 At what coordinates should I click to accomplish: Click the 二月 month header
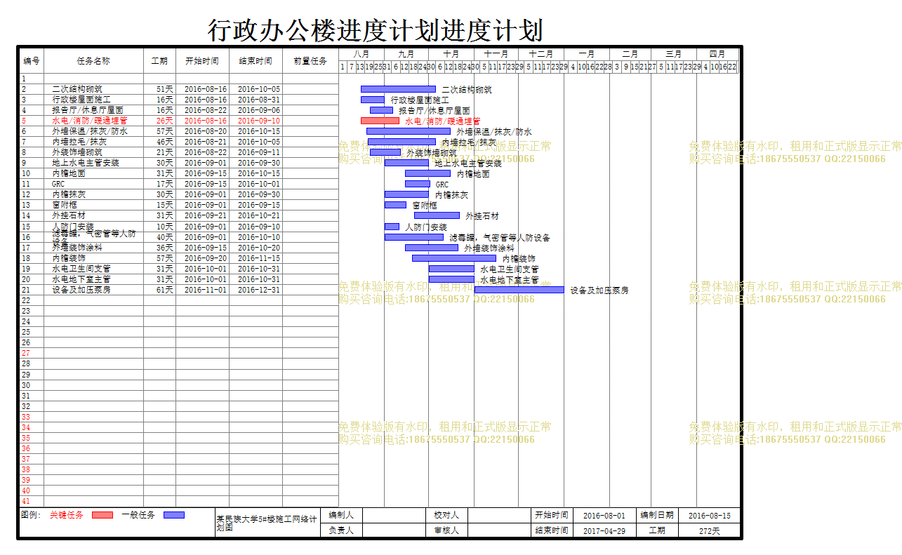[630, 54]
